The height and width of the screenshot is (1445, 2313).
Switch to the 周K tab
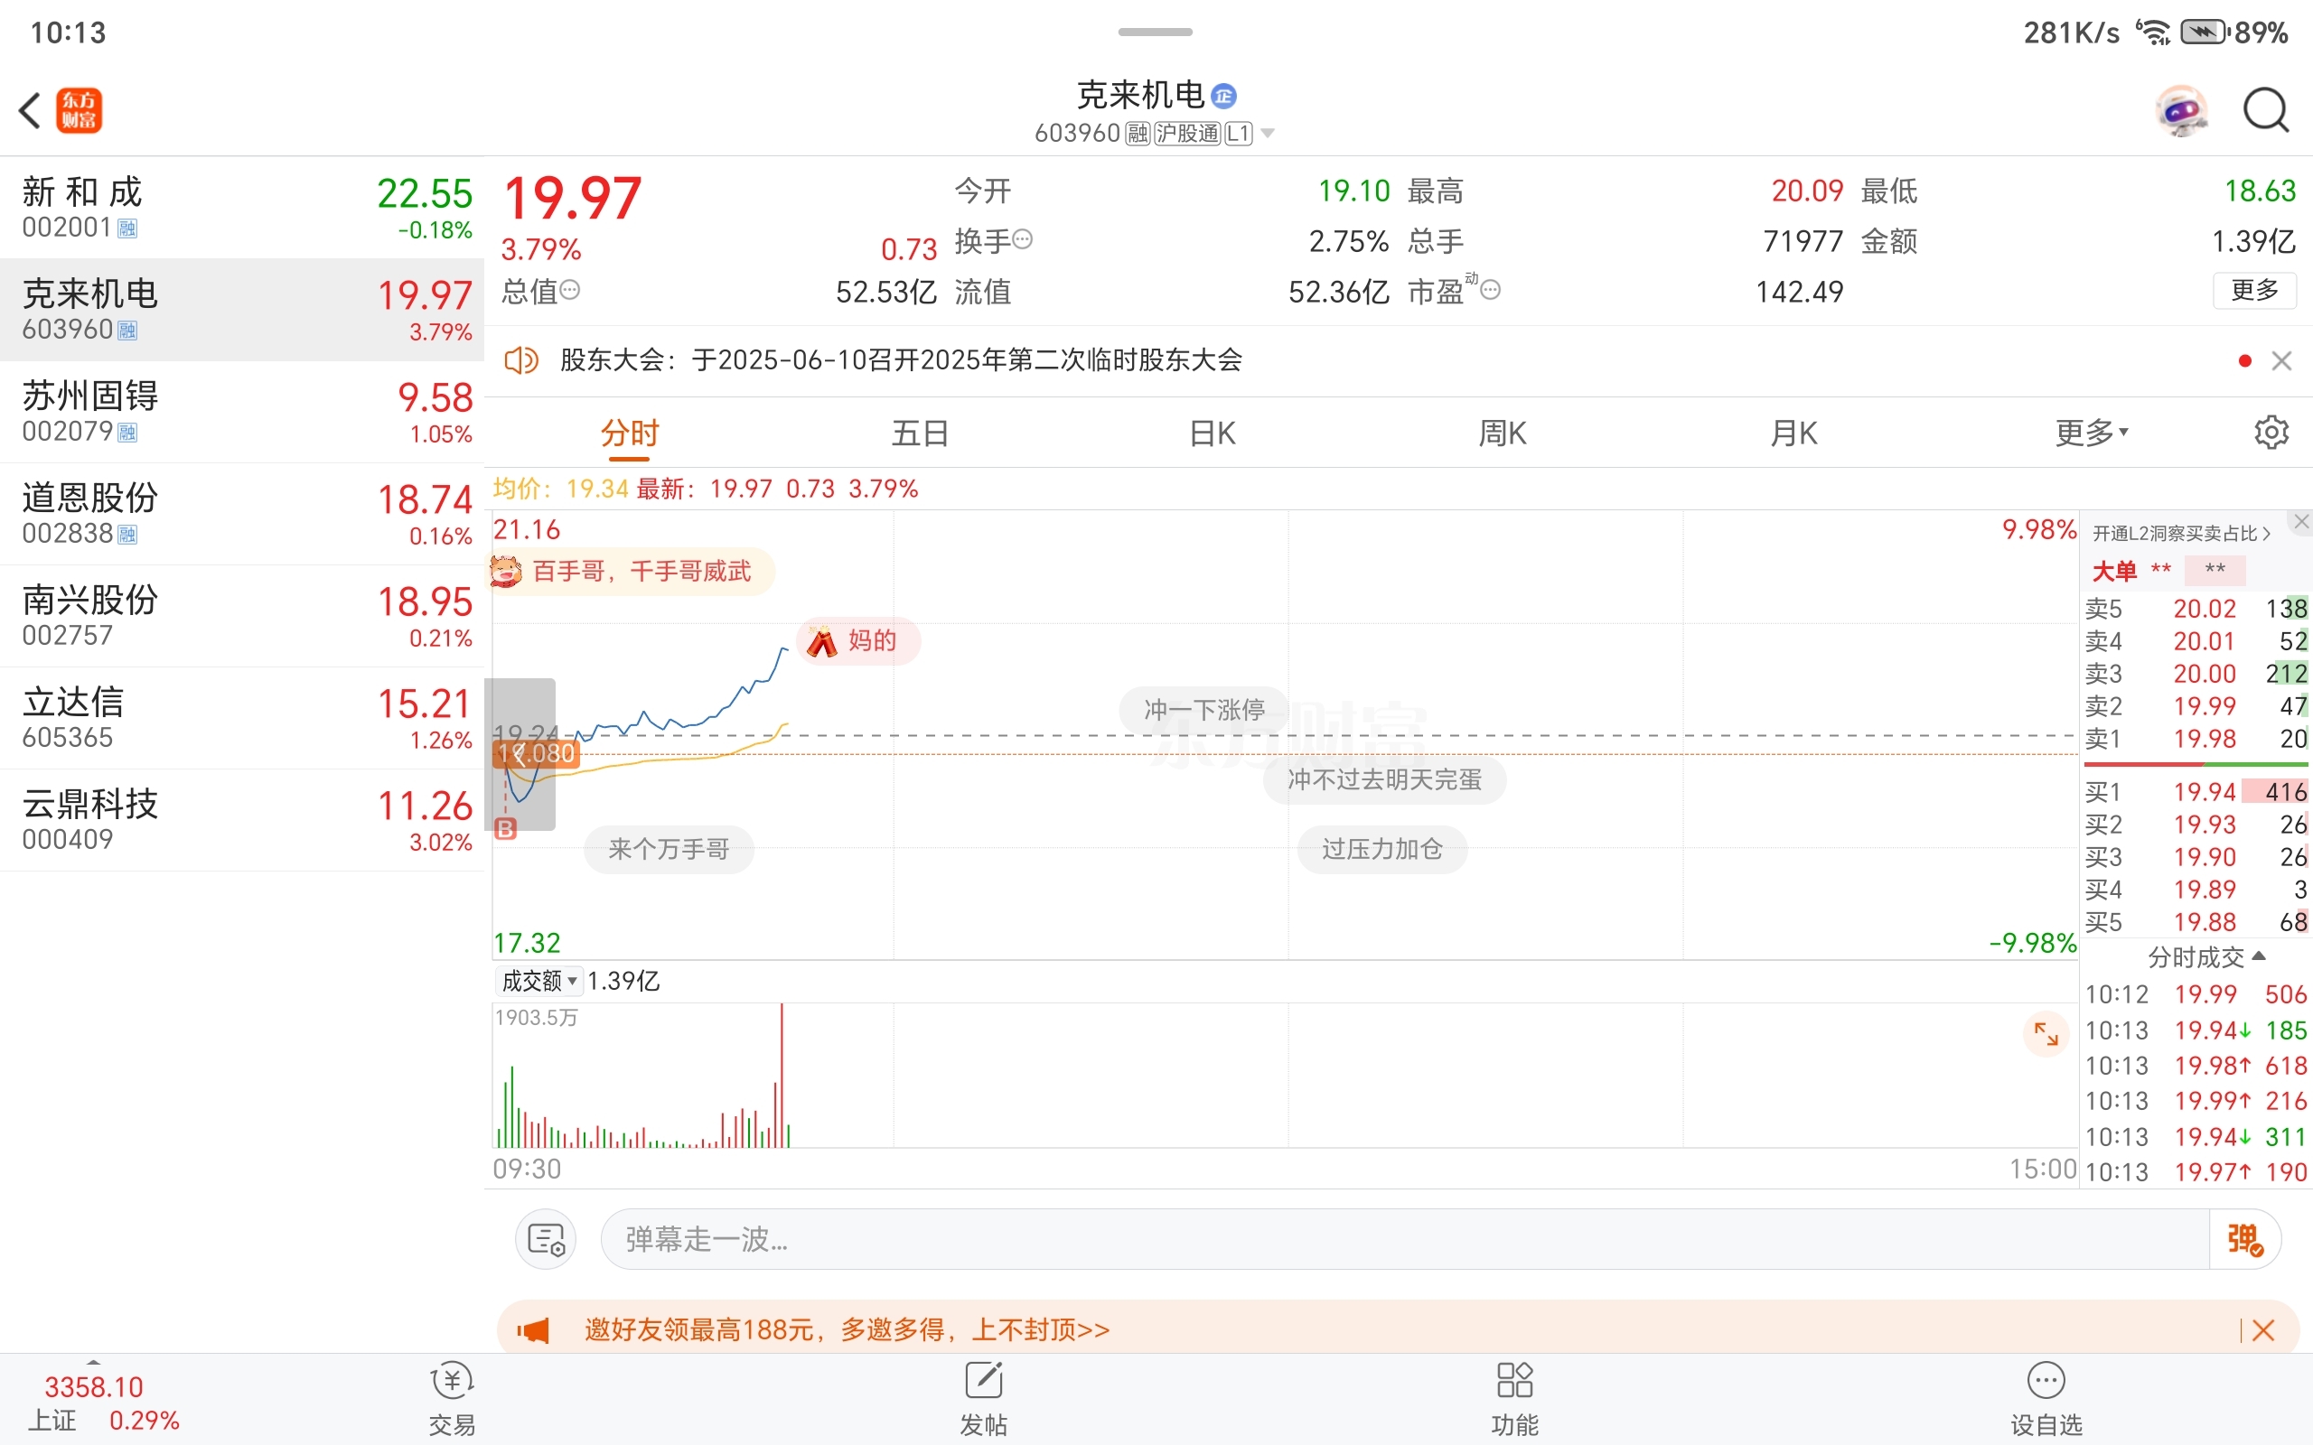click(1503, 433)
